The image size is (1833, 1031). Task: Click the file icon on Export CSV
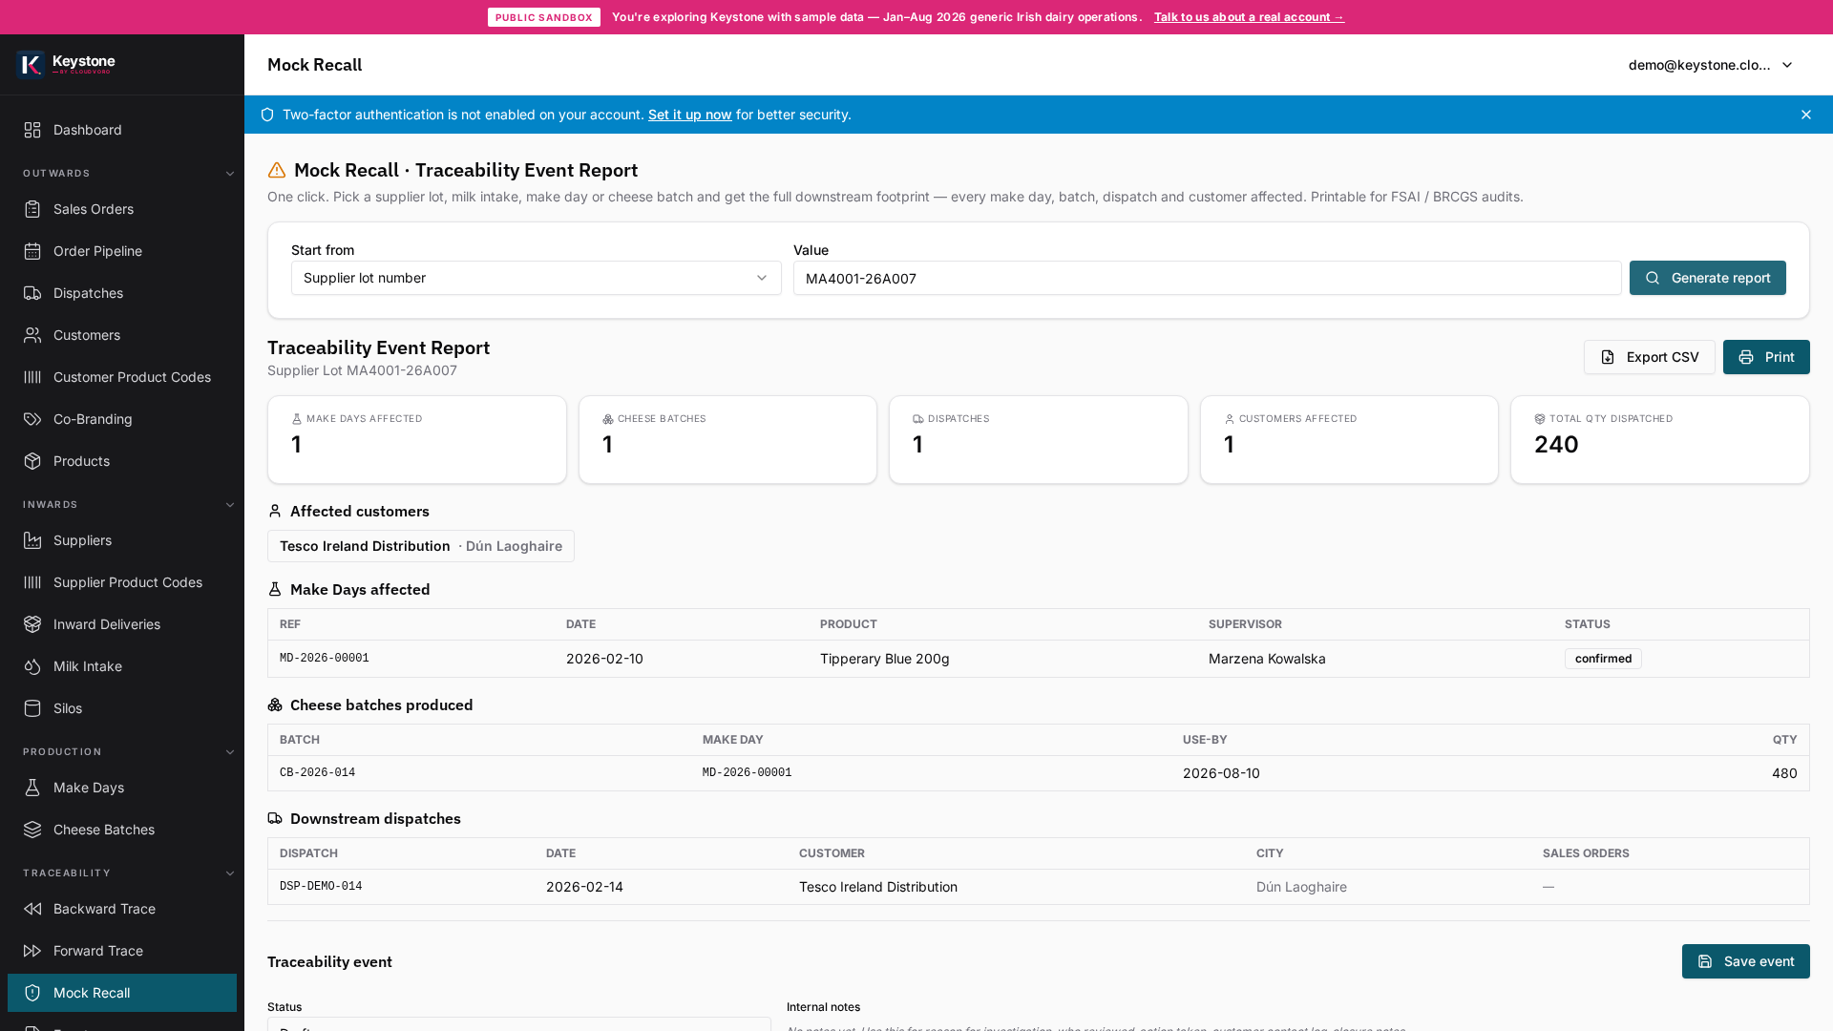(x=1608, y=357)
